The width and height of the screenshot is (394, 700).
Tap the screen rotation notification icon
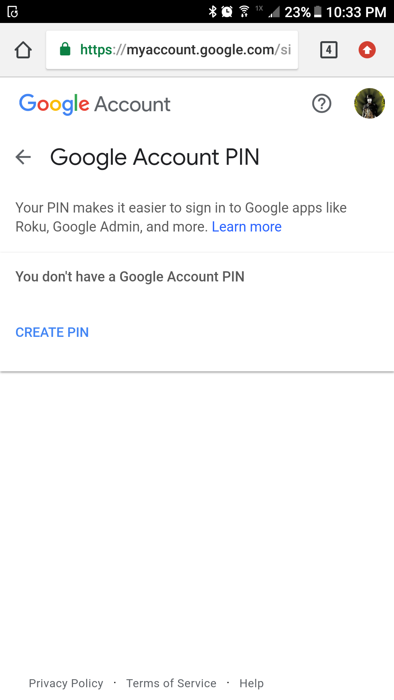coord(13,12)
